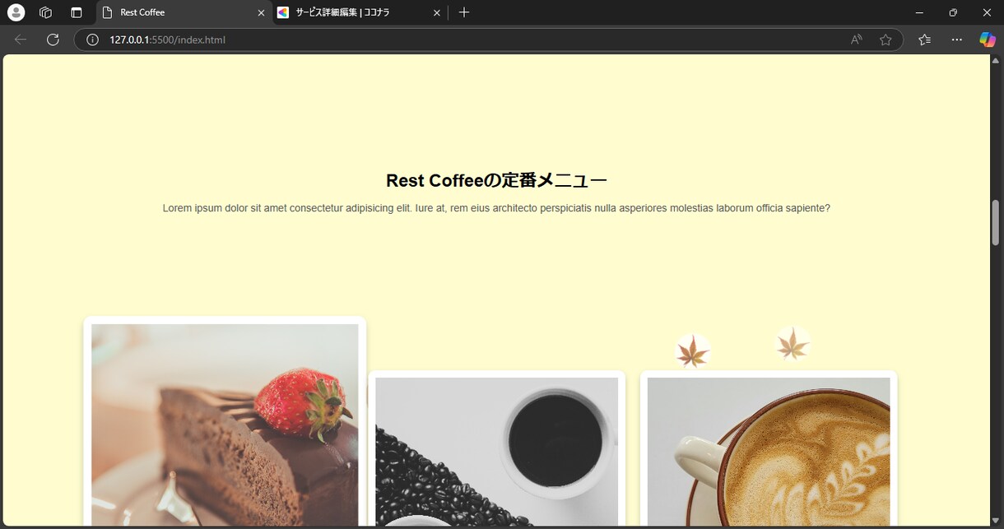
Task: Click the scrollbar down arrow
Action: [x=996, y=521]
